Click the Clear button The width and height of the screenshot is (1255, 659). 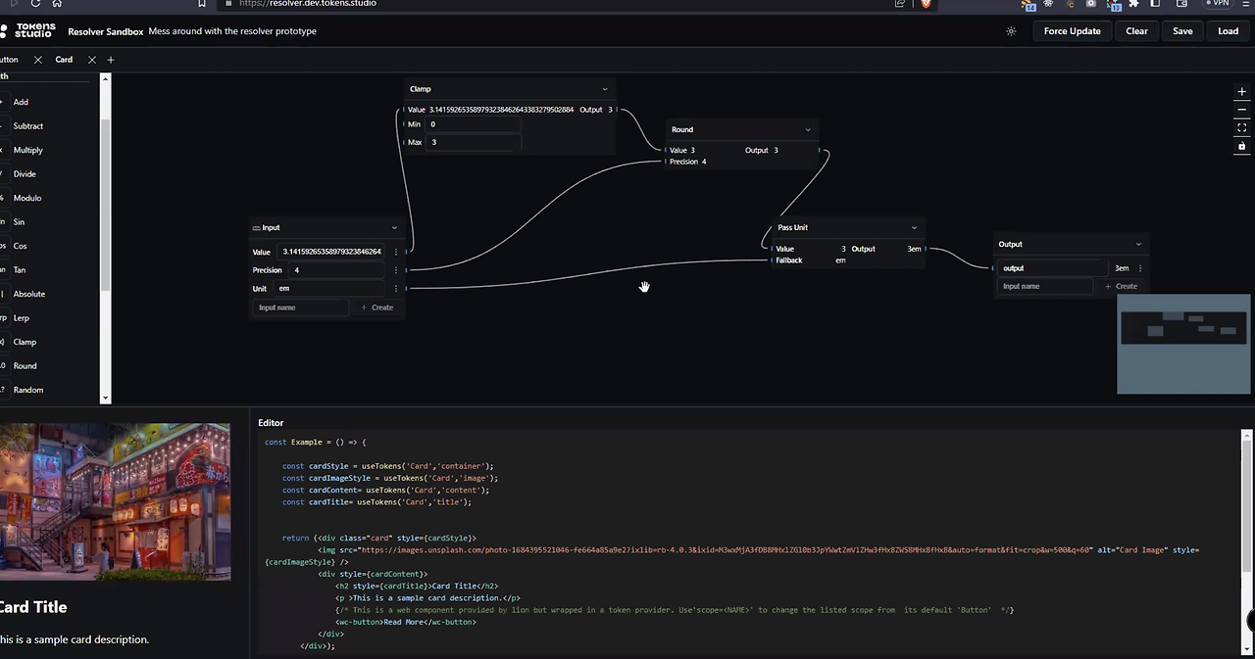[1136, 31]
